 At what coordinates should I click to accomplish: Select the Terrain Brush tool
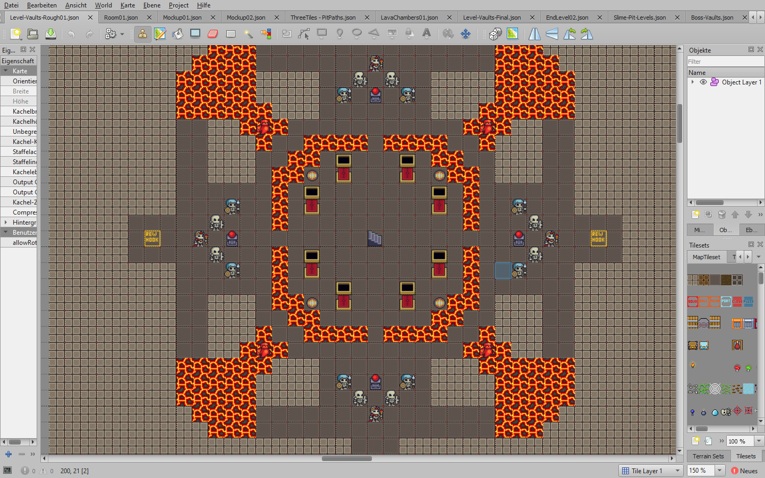pyautogui.click(x=160, y=34)
